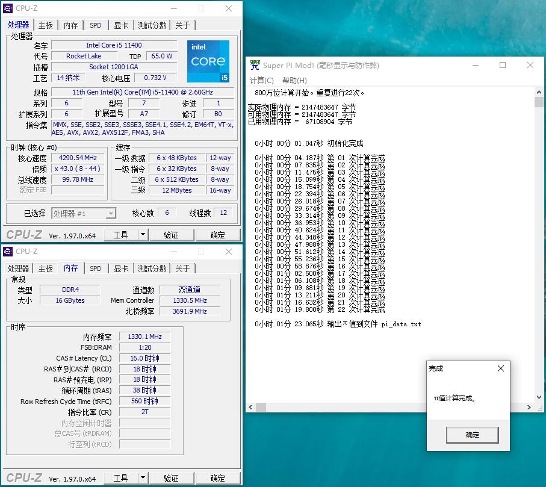Viewport: 546px width, 487px height.
Task: Switch to the 内存 tab in top CPU-Z window
Action: 70,25
